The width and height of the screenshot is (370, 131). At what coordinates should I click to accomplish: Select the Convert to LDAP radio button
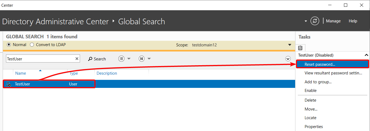[32, 45]
